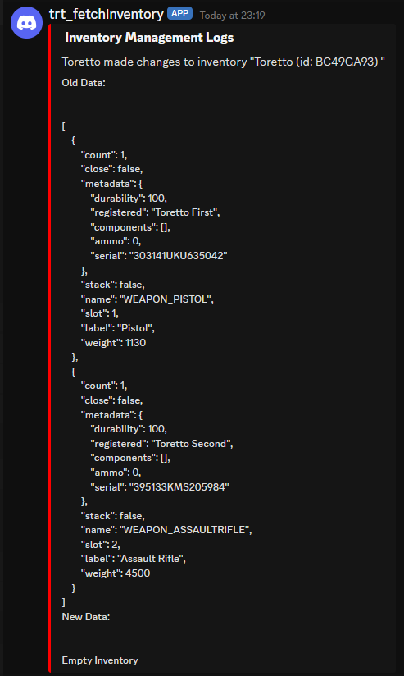
Task: Click the red embed color bar
Action: (50, 349)
